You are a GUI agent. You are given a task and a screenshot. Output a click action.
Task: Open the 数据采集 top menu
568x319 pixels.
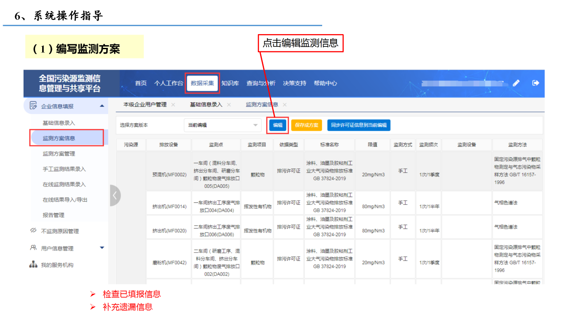coord(202,83)
